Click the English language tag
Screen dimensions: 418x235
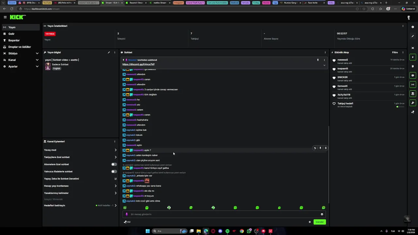(x=57, y=69)
